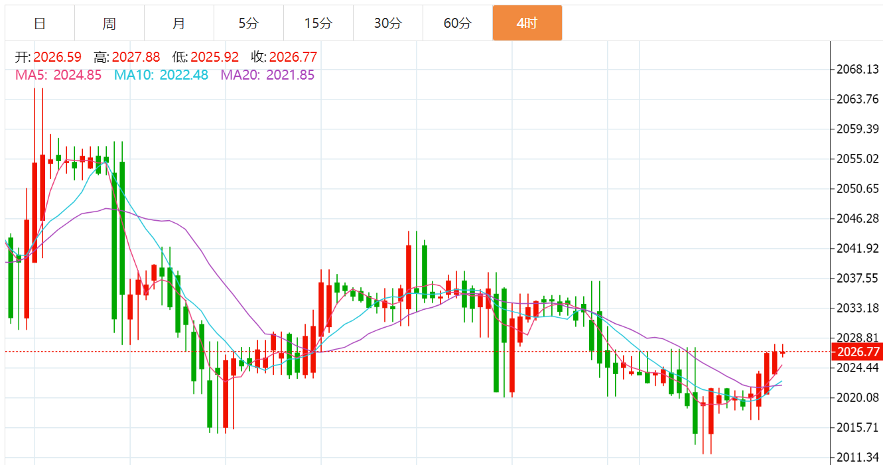This screenshot has height=465, width=883.
Task: Click the 2011.34 price axis label
Action: [x=856, y=457]
